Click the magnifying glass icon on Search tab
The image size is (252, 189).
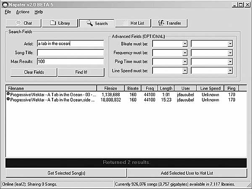point(90,23)
